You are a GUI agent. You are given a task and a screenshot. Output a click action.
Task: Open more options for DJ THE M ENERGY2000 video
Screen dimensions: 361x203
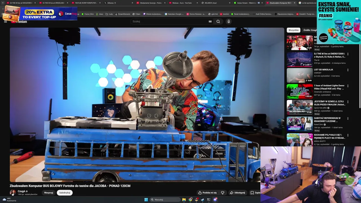point(348,54)
